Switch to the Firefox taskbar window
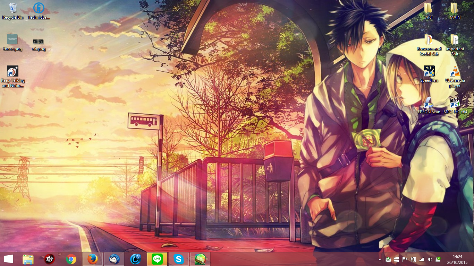 [x=93, y=259]
